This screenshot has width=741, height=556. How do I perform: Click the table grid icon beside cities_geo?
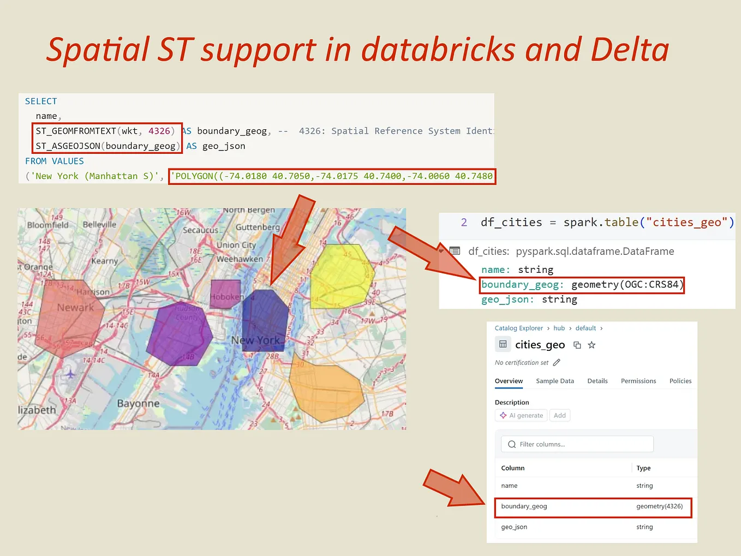503,344
